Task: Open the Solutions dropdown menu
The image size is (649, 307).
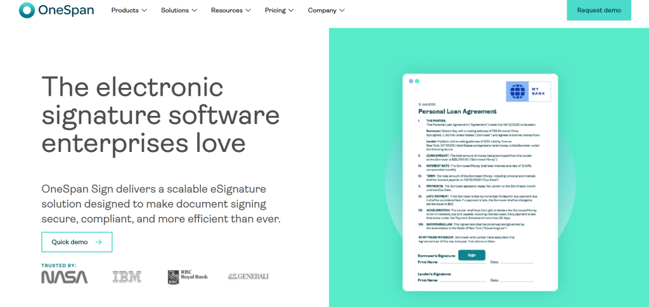Action: coord(179,10)
